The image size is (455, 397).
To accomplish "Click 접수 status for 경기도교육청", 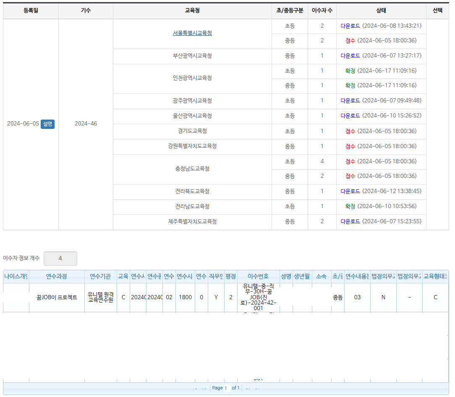I will click(x=350, y=131).
